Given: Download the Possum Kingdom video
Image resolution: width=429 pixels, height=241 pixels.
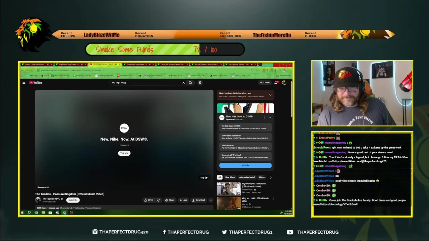Looking at the screenshot, I should pos(198,200).
